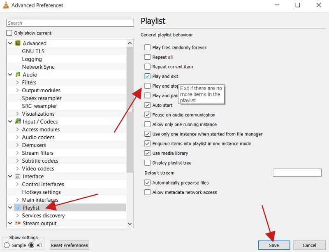Expand the Control interfaces node
The image size is (329, 252).
coord(18,184)
